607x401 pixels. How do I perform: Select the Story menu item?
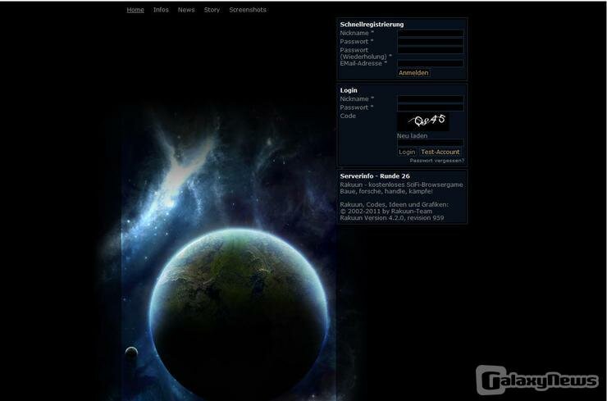coord(212,10)
